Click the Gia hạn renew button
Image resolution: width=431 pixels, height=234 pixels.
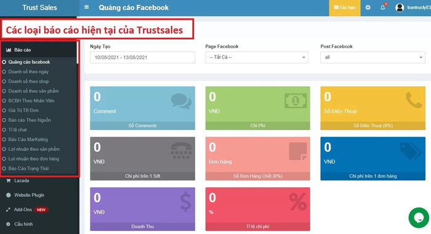coord(345,8)
